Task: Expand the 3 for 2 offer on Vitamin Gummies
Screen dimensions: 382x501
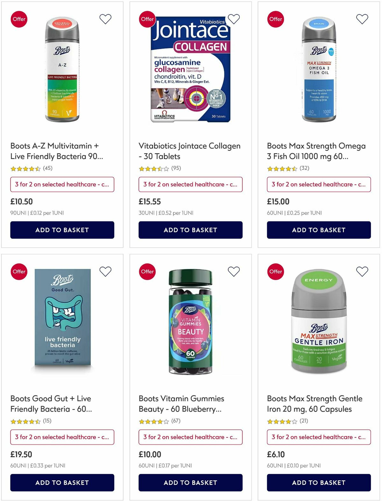Action: click(x=190, y=437)
